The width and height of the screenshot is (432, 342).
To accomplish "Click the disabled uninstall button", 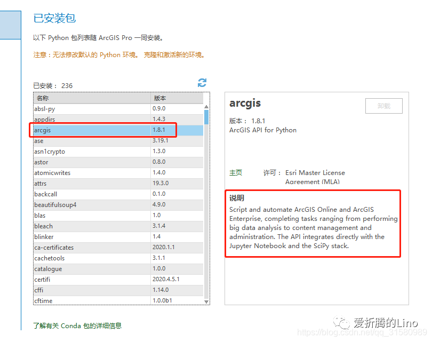I will (x=384, y=106).
